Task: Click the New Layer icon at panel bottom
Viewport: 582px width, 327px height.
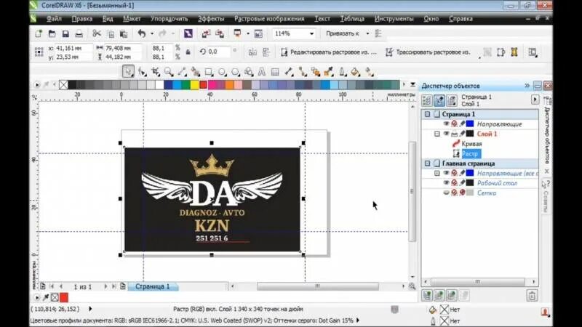Action: pos(427,295)
